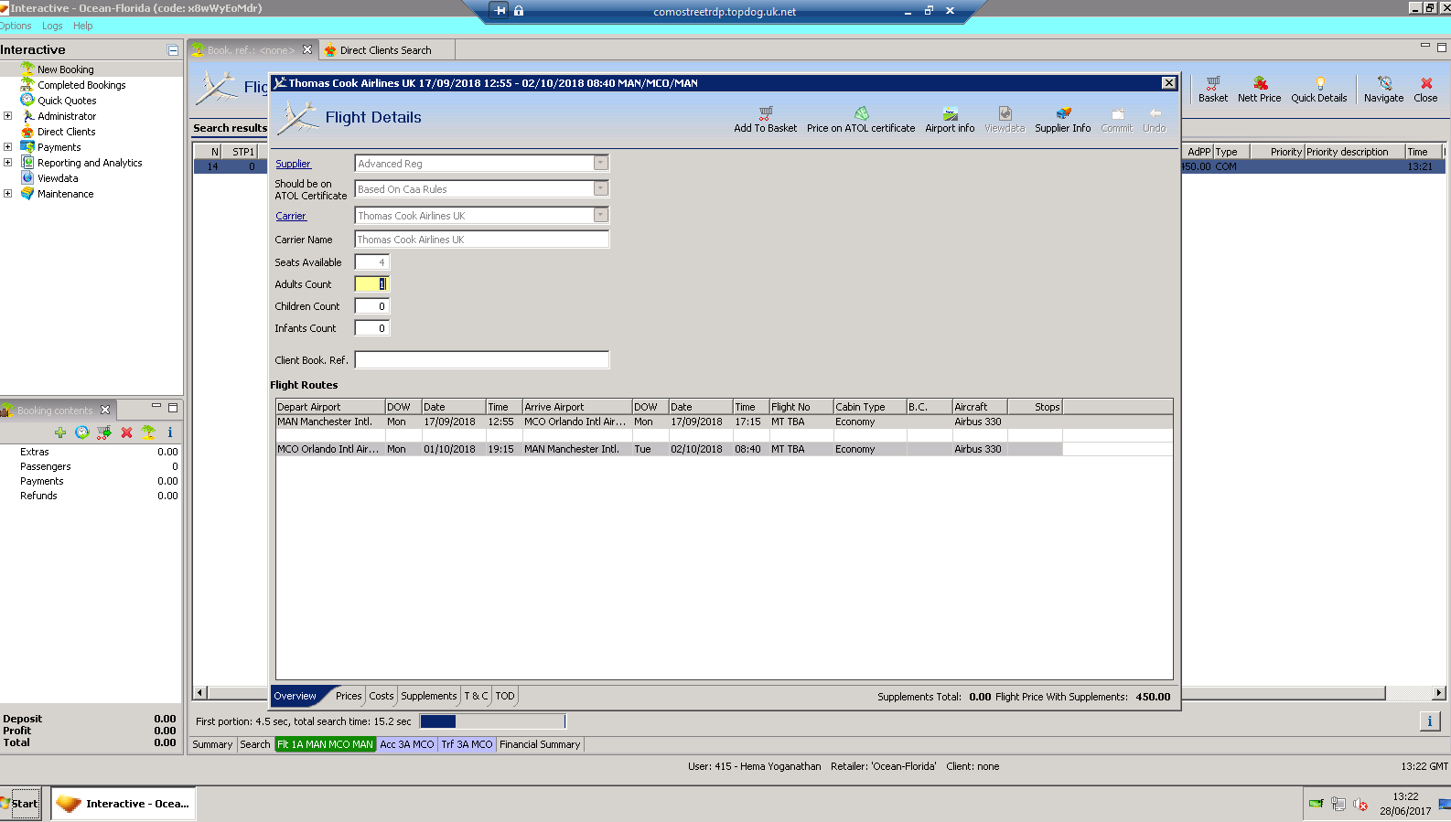Screen dimensions: 1451x822
Task: Click the Add To Basket cart icon
Action: (x=766, y=113)
